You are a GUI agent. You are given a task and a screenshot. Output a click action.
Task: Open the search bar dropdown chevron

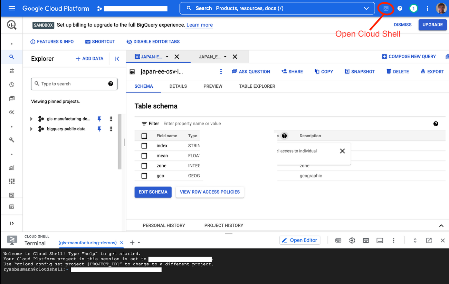(366, 8)
